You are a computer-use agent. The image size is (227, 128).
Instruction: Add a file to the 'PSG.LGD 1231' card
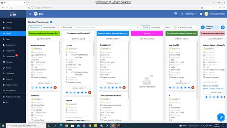(x=113, y=83)
